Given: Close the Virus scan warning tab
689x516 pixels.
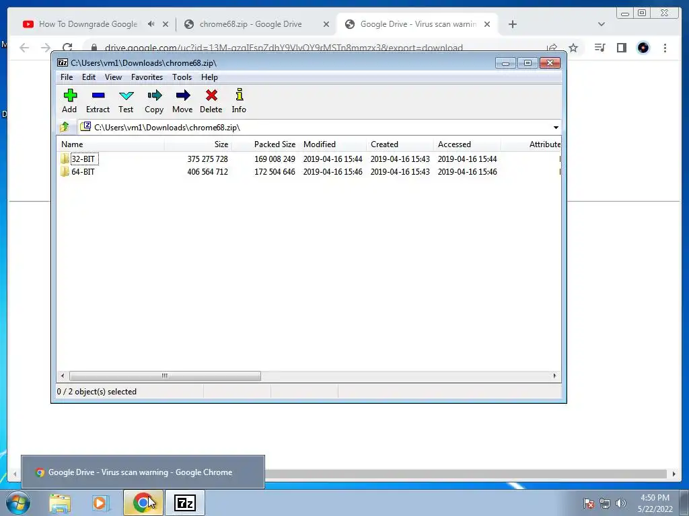Looking at the screenshot, I should point(487,24).
